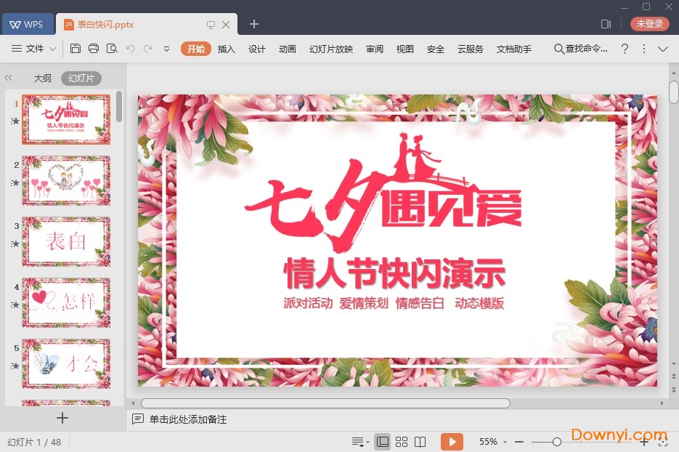Expand quick access toolbar customize arrow
This screenshot has width=679, height=452.
(x=166, y=49)
